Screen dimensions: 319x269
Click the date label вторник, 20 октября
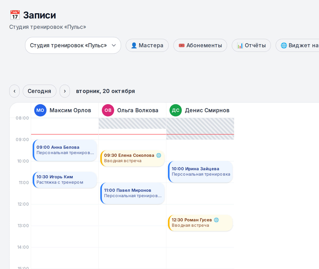pos(106,91)
